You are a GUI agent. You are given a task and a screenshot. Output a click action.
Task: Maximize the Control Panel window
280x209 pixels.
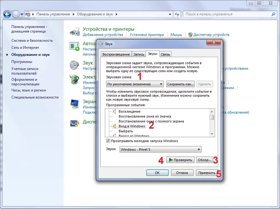[259, 3]
